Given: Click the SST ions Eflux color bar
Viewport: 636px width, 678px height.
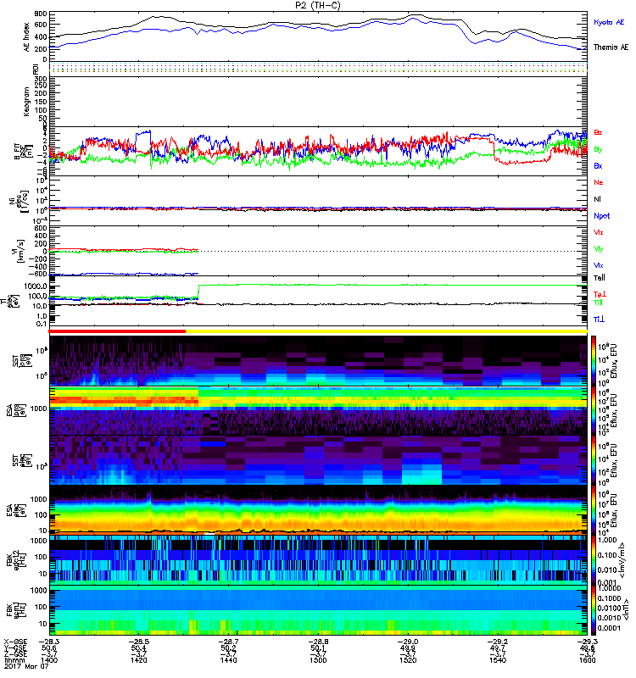Looking at the screenshot, I should click(594, 361).
